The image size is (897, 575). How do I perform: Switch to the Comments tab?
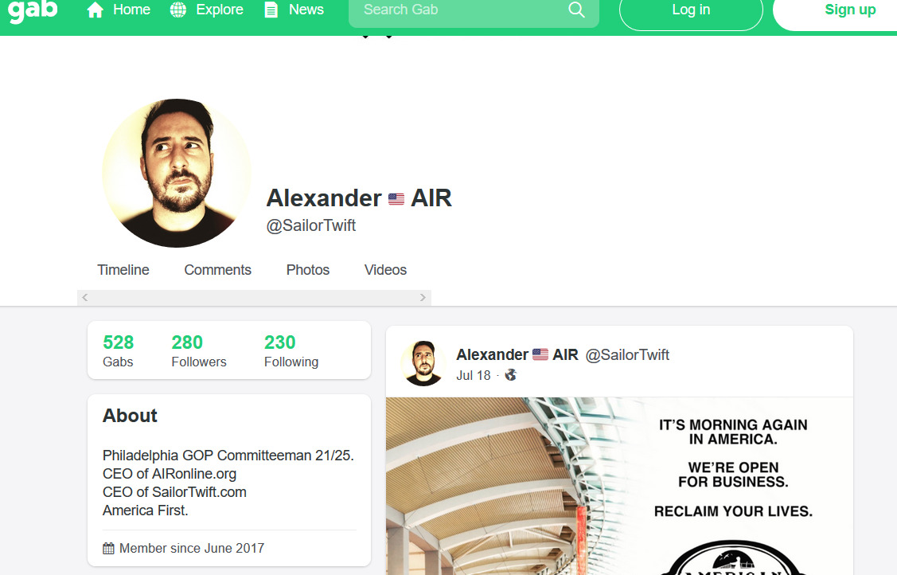coord(217,270)
